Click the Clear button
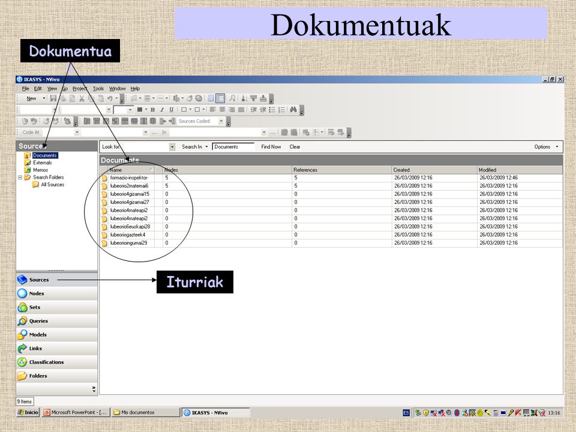Viewport: 576px width, 432px height. pyautogui.click(x=295, y=146)
